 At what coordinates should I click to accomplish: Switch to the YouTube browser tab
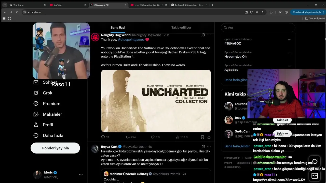[x=67, y=5]
